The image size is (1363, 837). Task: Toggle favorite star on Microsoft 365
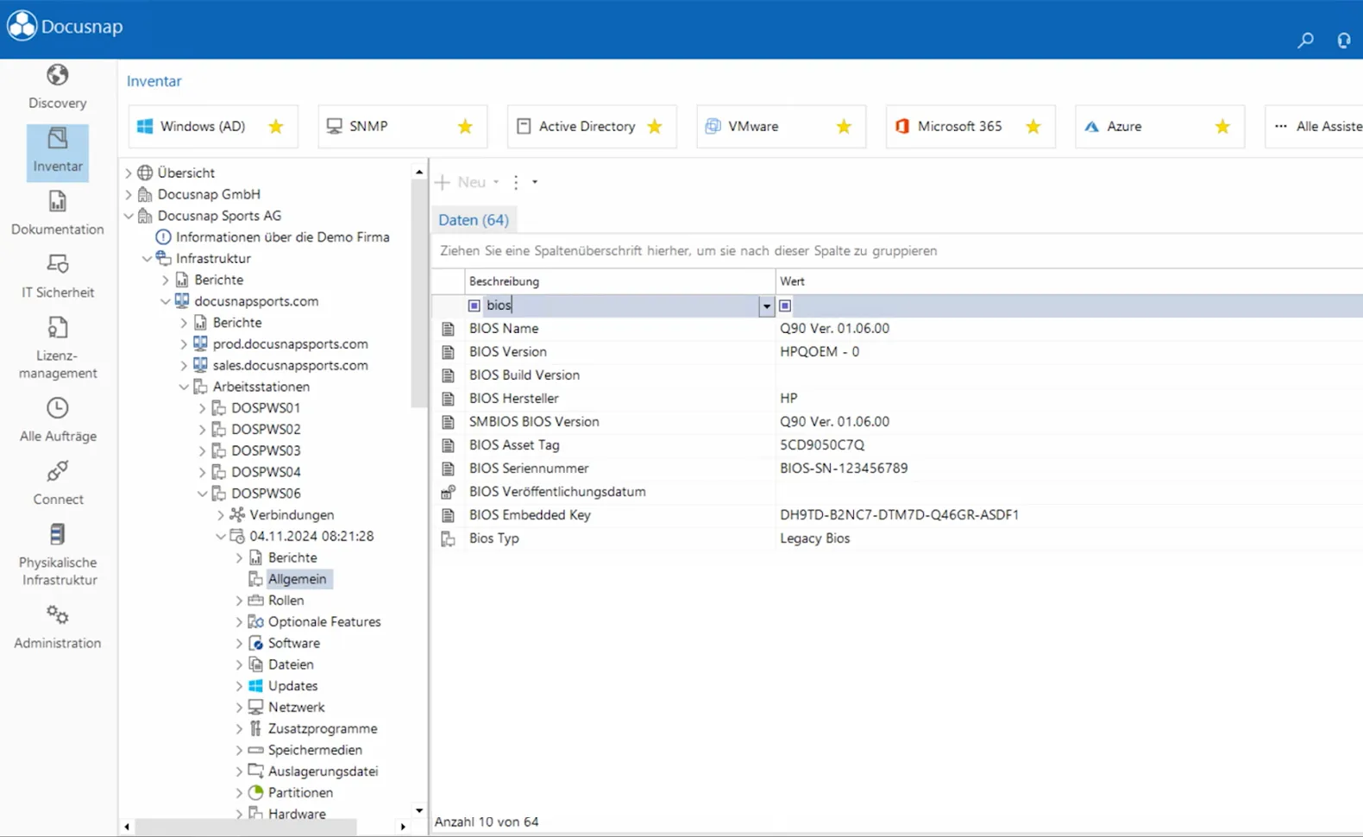1033,127
